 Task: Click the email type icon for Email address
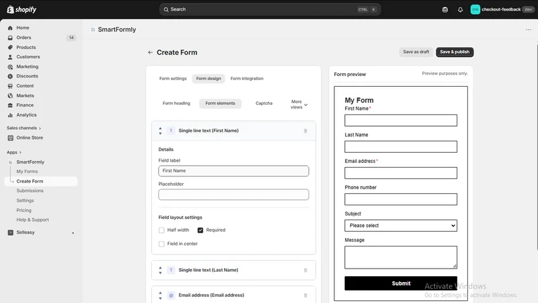point(171,296)
